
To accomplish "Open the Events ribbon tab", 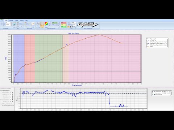I will [x=16, y=21].
